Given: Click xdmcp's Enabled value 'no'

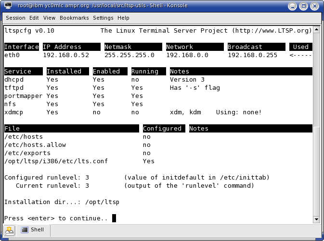Looking at the screenshot, I should click(x=96, y=112).
